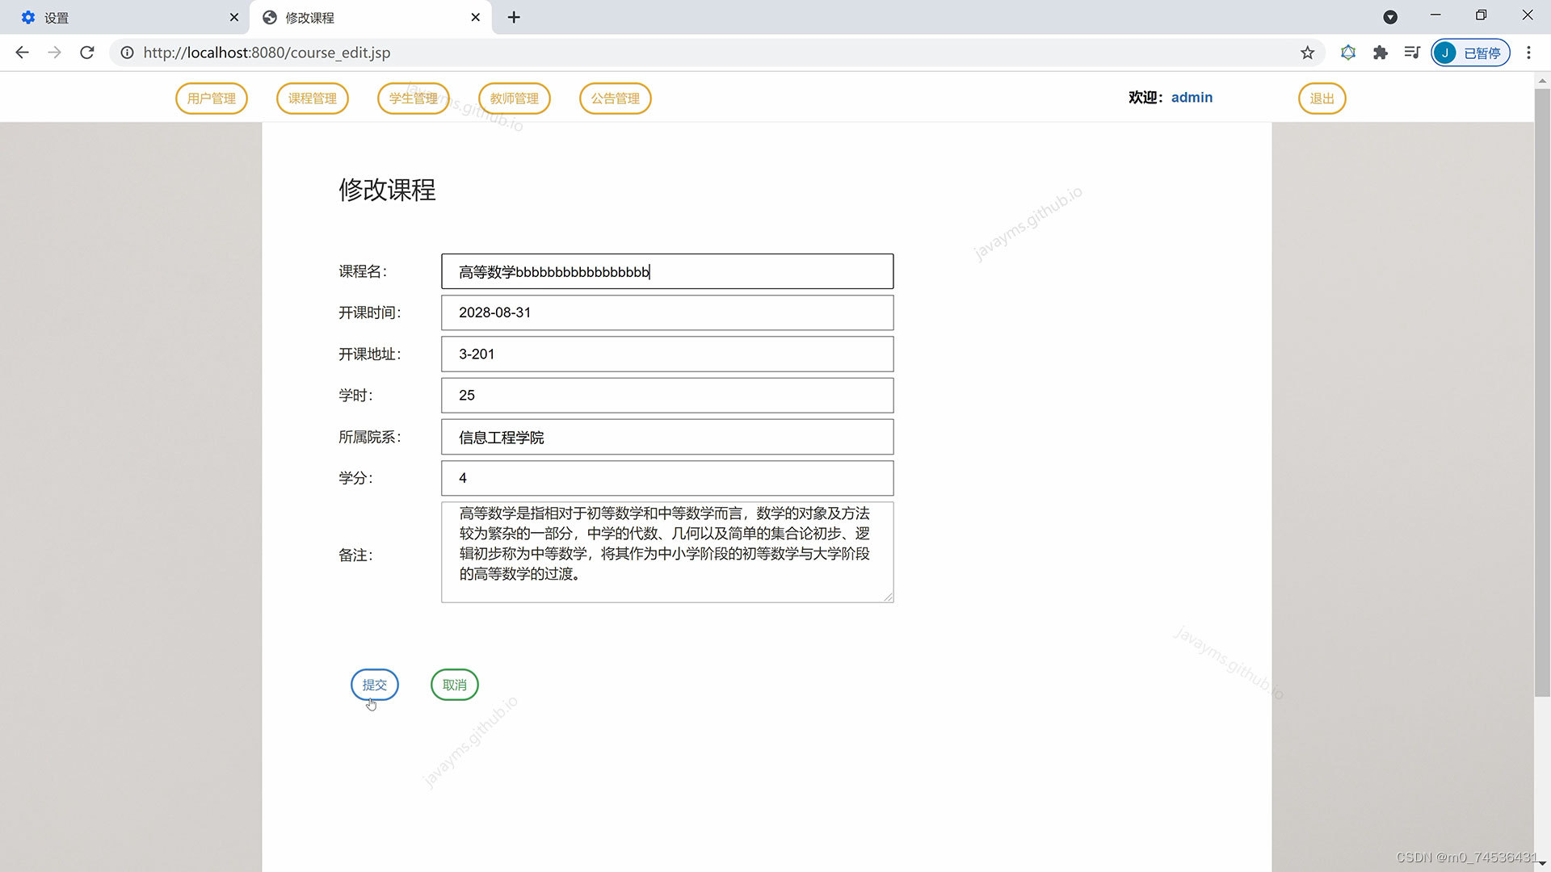Click inside the 备注 textarea
This screenshot has height=872, width=1551.
[667, 552]
